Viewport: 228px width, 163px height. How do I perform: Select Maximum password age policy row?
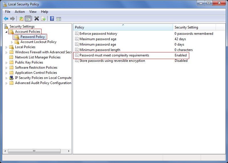click(x=98, y=39)
